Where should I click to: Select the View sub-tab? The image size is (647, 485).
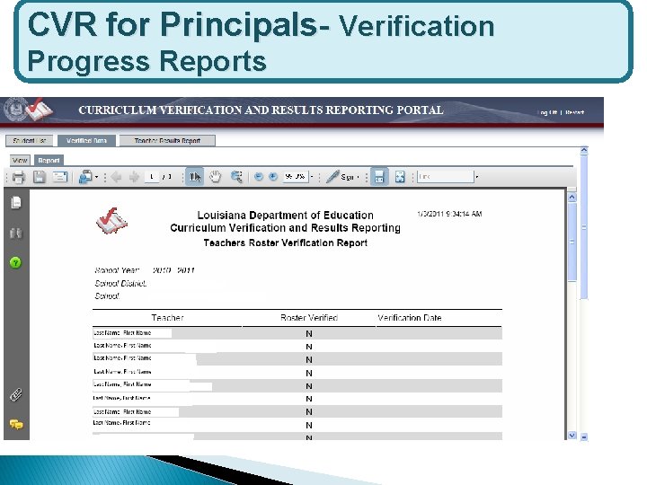click(20, 160)
